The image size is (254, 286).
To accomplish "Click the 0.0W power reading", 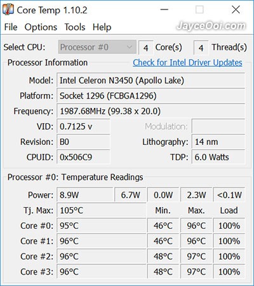I will click(x=163, y=195).
